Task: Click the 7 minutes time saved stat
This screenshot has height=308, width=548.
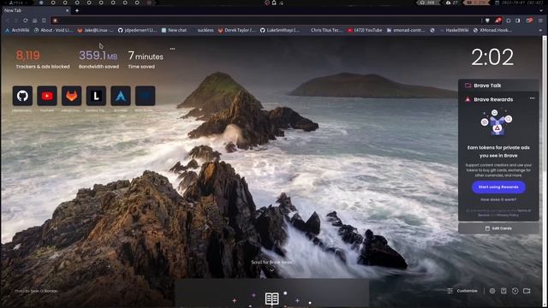Action: (146, 59)
